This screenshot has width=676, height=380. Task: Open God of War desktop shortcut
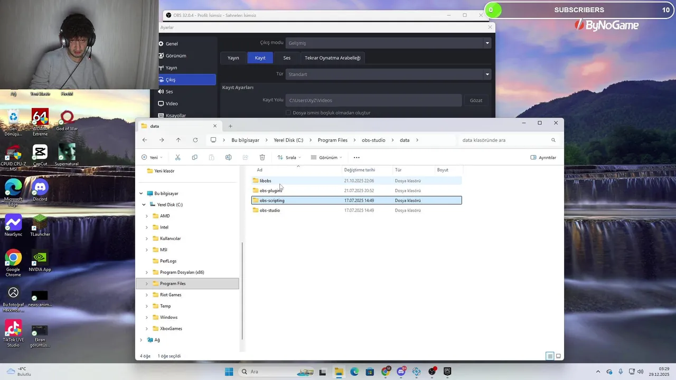click(67, 121)
